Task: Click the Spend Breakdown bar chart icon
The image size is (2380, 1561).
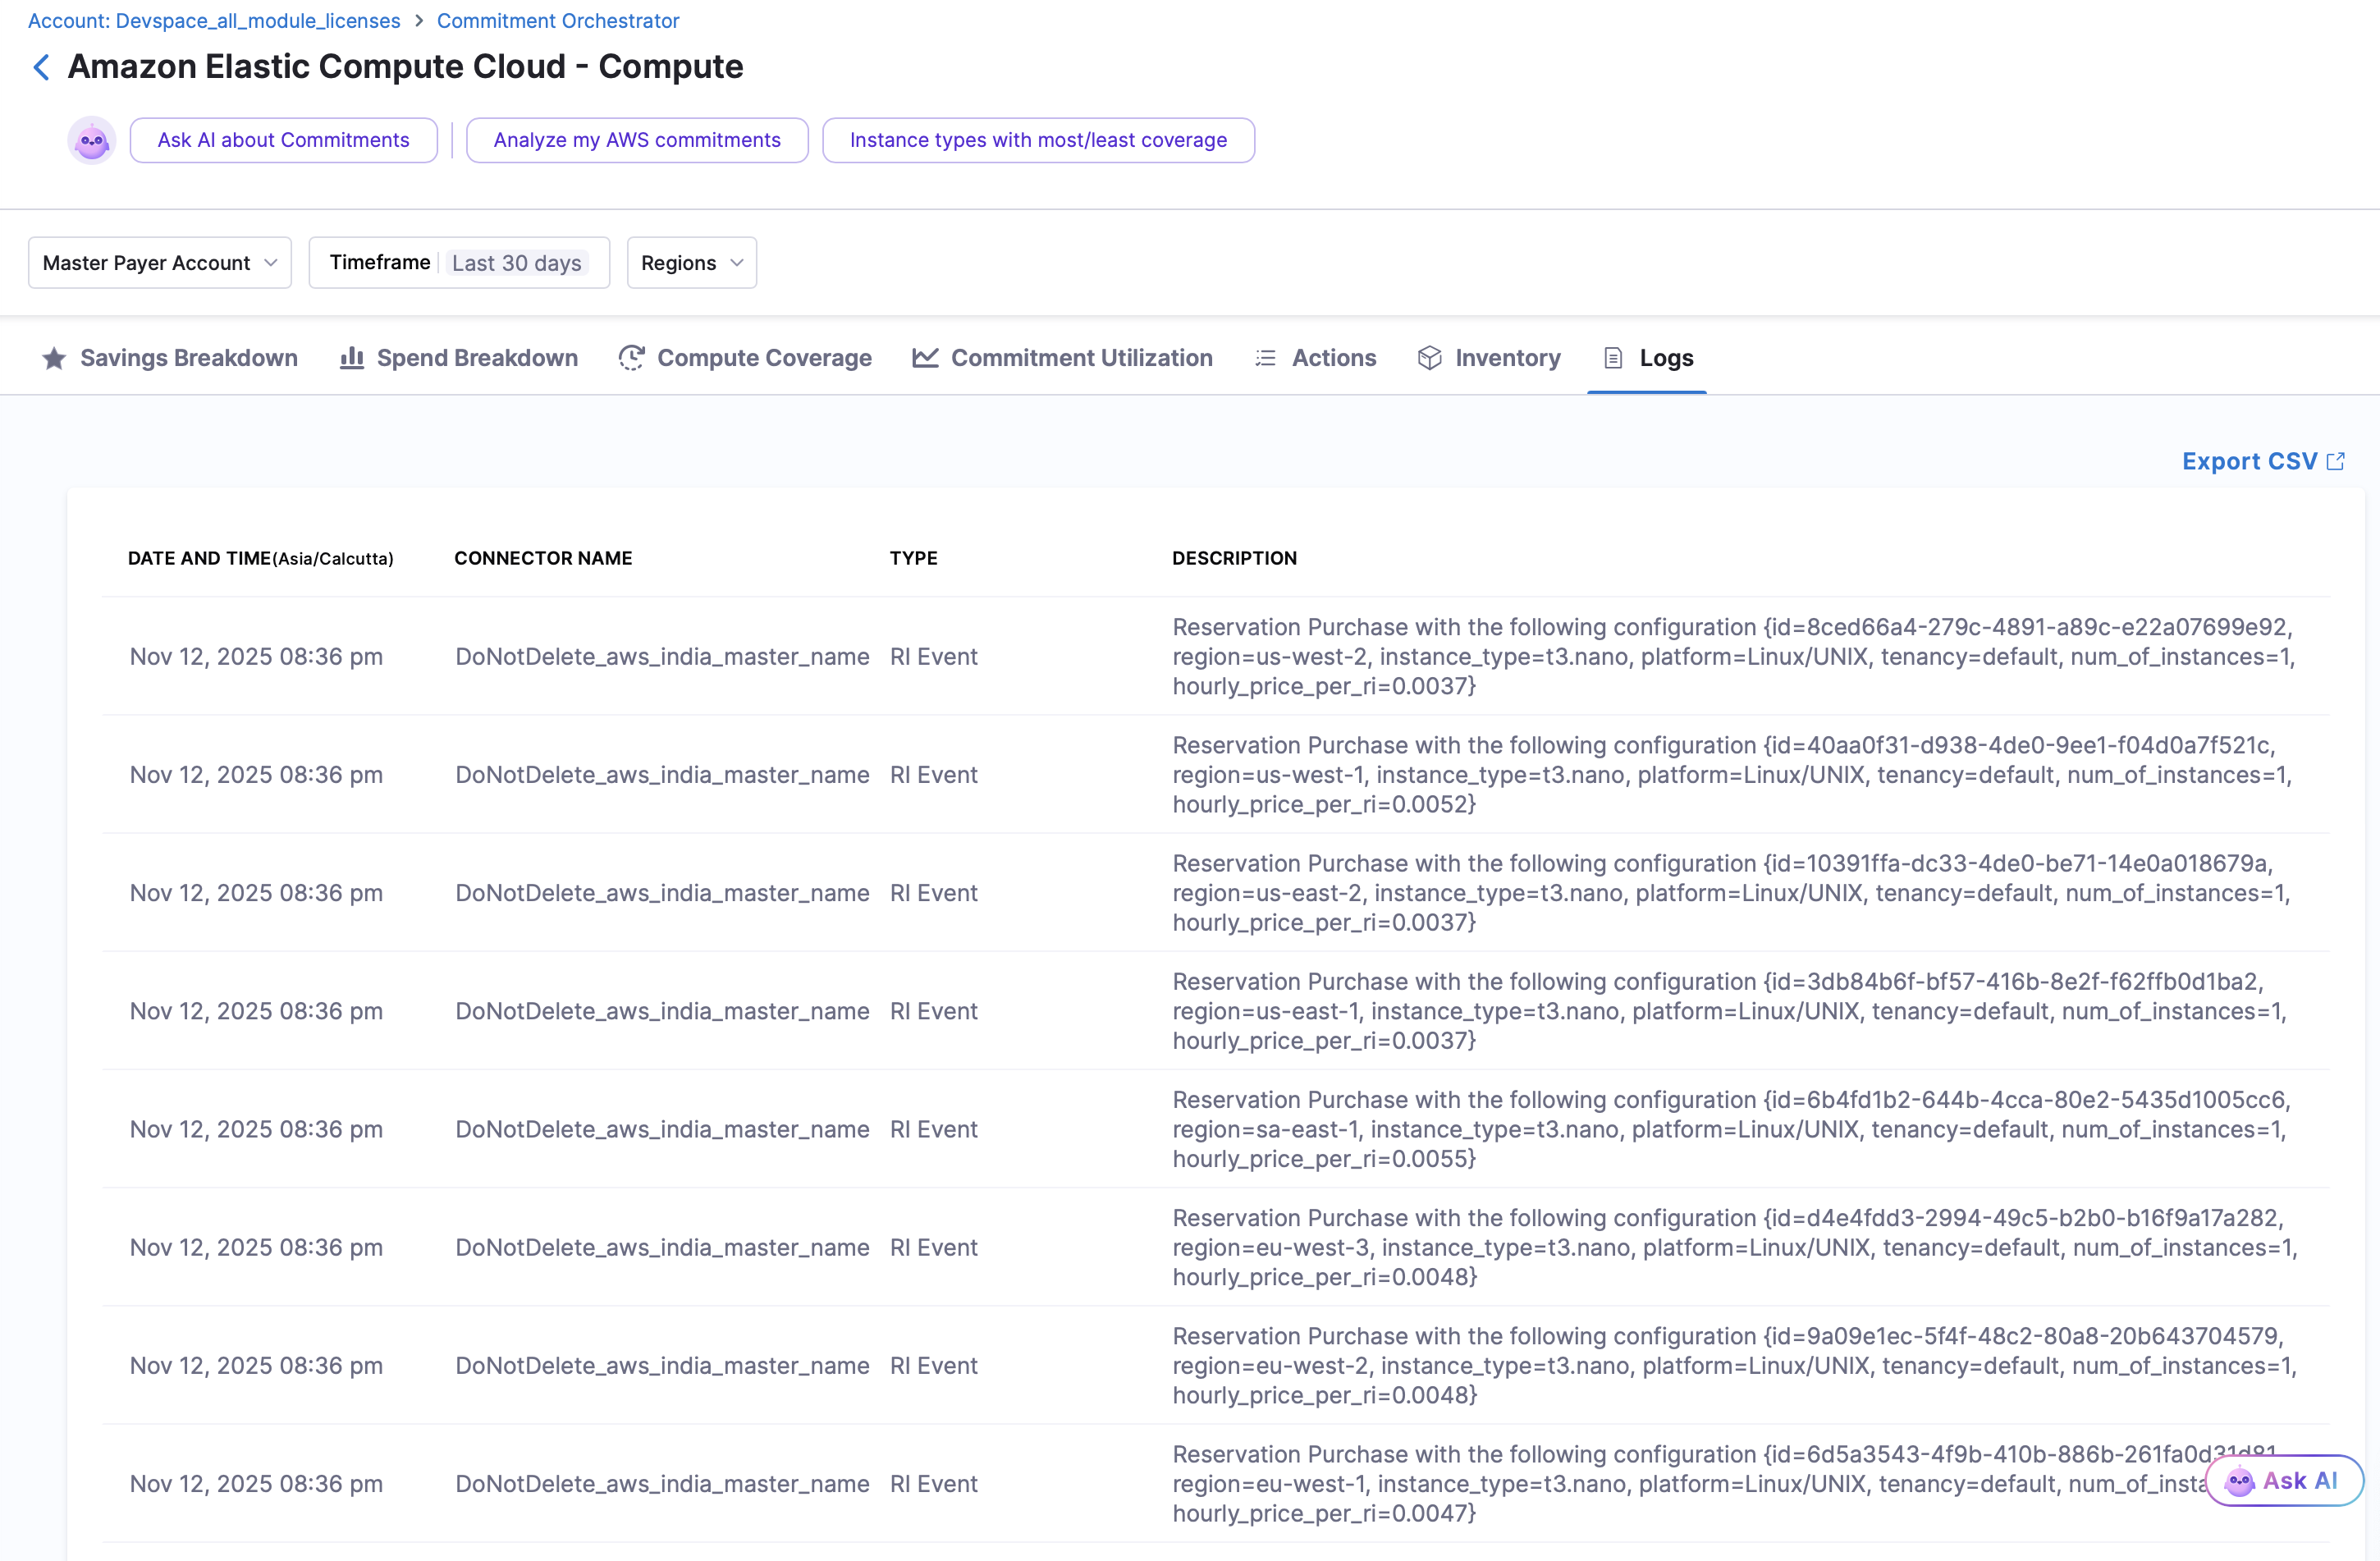Action: coord(351,358)
